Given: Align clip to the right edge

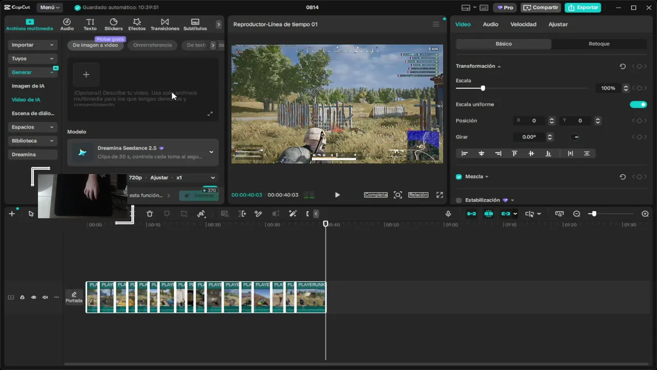Looking at the screenshot, I should pyautogui.click(x=498, y=153).
